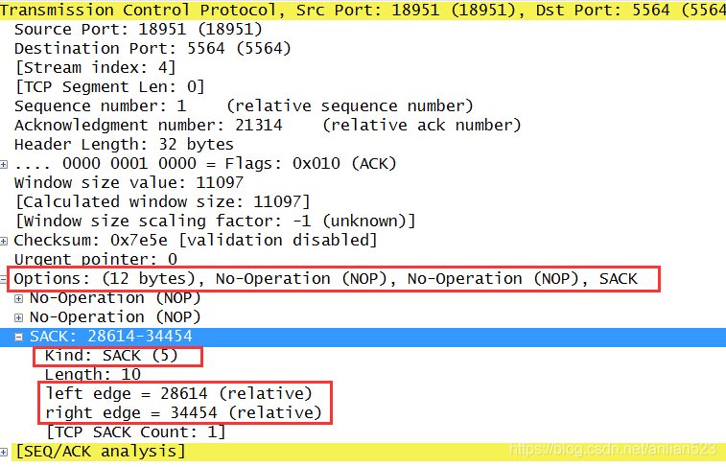Select the SACK Length: 10 field
This screenshot has height=467, width=726.
point(93,374)
